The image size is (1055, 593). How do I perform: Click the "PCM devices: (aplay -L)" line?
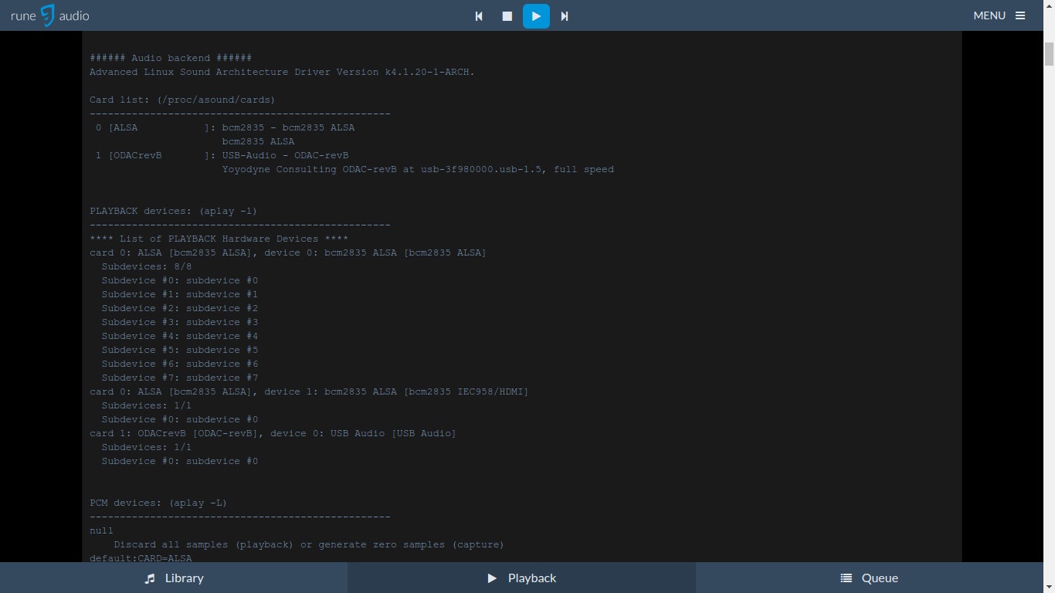point(158,503)
